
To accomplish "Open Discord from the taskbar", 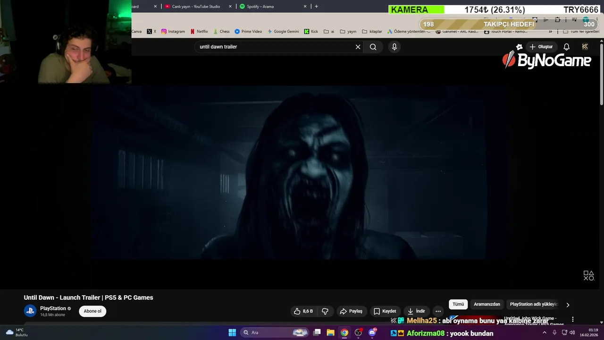I will pos(372,332).
